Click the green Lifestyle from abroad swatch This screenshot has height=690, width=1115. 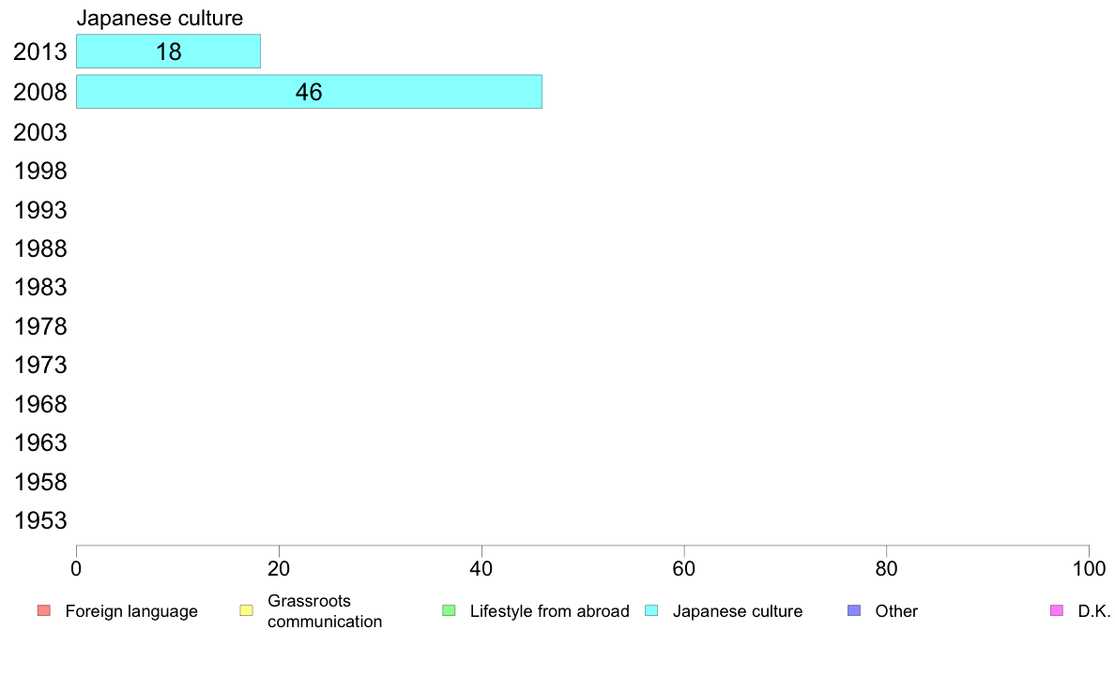pyautogui.click(x=449, y=610)
